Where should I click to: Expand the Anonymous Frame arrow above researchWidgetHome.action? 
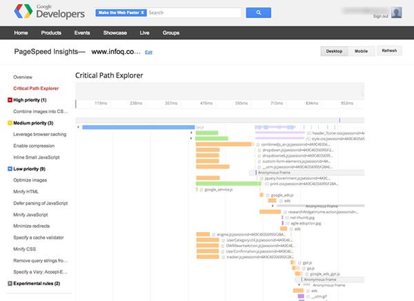[273, 206]
